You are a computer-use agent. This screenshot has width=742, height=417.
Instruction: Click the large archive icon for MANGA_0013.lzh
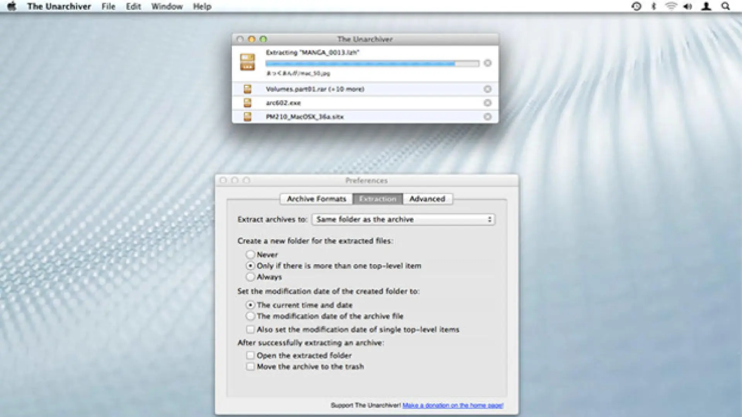[x=247, y=63]
